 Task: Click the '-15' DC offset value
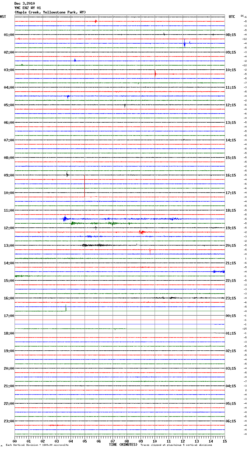[x=244, y=329]
